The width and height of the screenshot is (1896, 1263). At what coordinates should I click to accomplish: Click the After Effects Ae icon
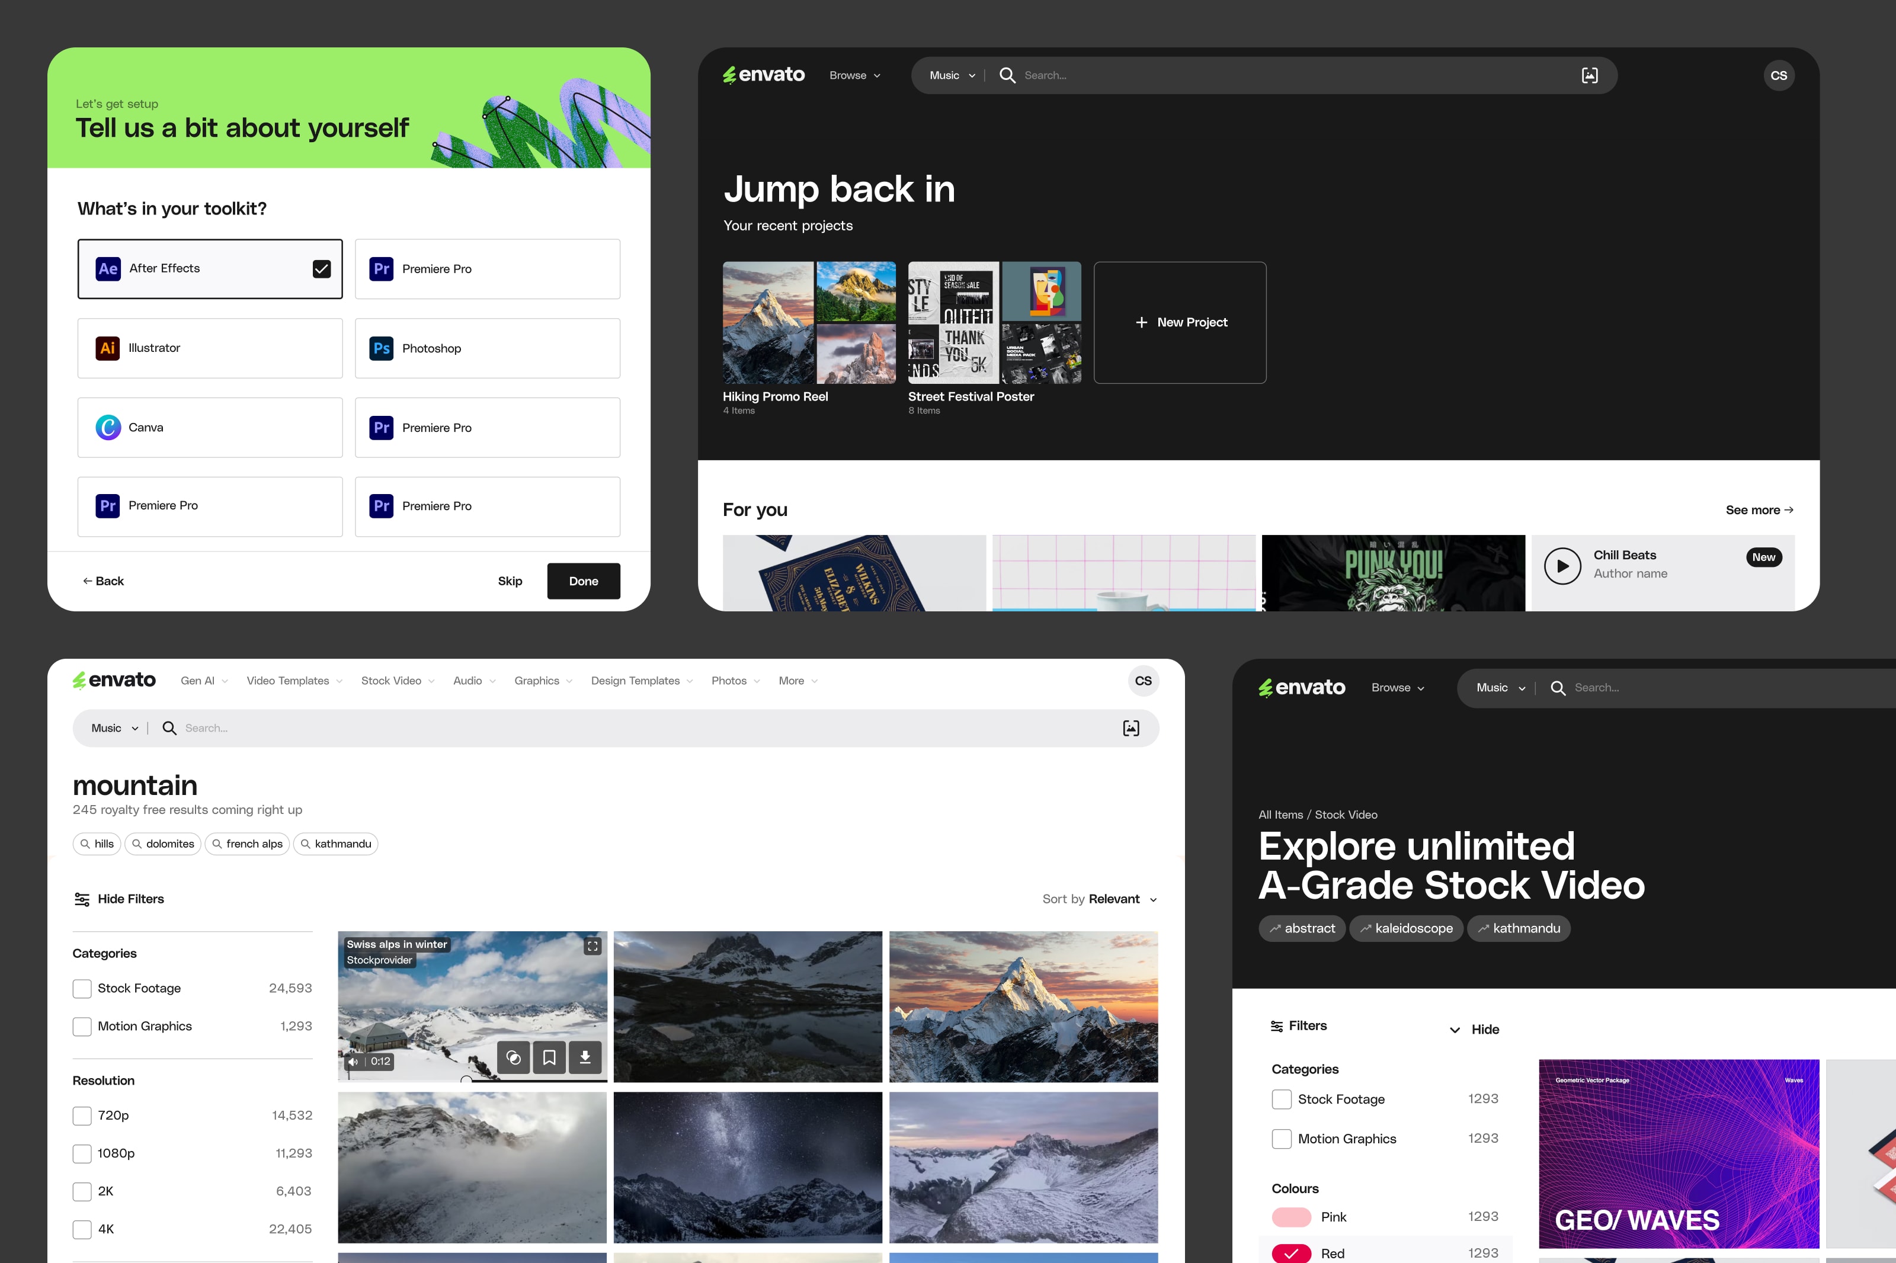coord(108,268)
